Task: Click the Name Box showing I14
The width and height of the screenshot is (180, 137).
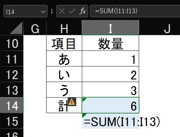Action: pos(25,11)
